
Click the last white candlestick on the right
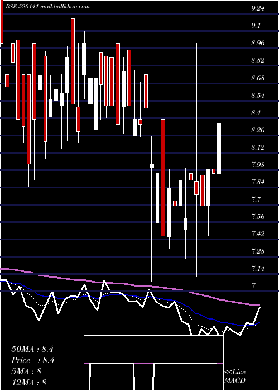pos(219,148)
